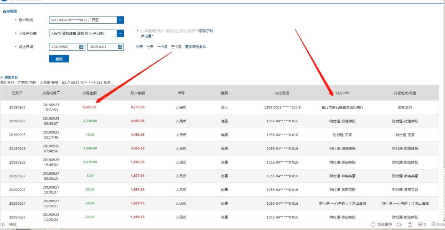Viewport: 445px width, 230px height.
Task: Click the 委托支付 remark cell
Action: (x=405, y=107)
